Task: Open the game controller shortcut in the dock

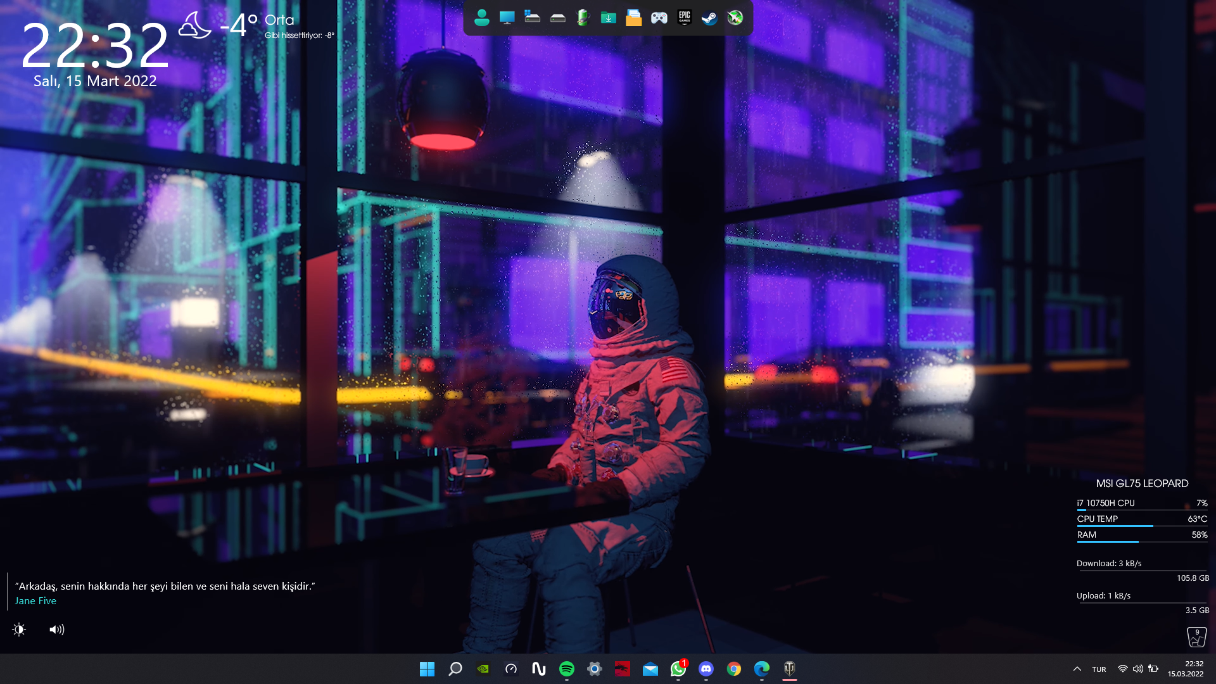Action: tap(659, 18)
